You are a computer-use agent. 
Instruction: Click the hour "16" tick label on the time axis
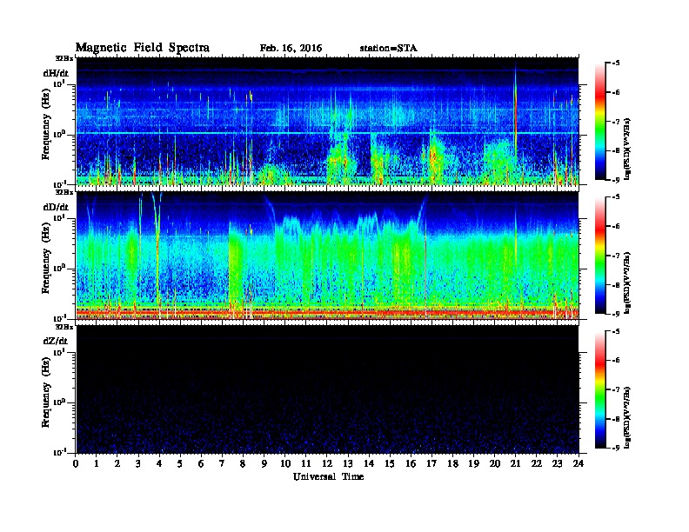tap(411, 463)
